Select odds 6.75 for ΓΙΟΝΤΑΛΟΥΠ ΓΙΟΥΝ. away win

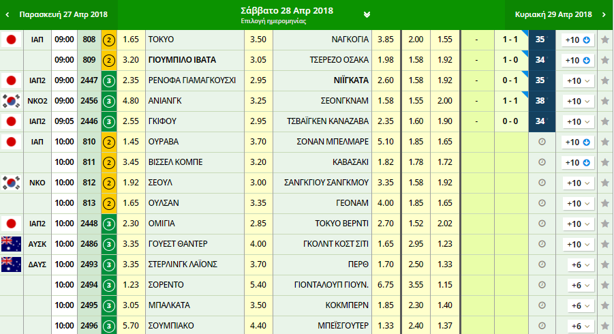coord(386,285)
